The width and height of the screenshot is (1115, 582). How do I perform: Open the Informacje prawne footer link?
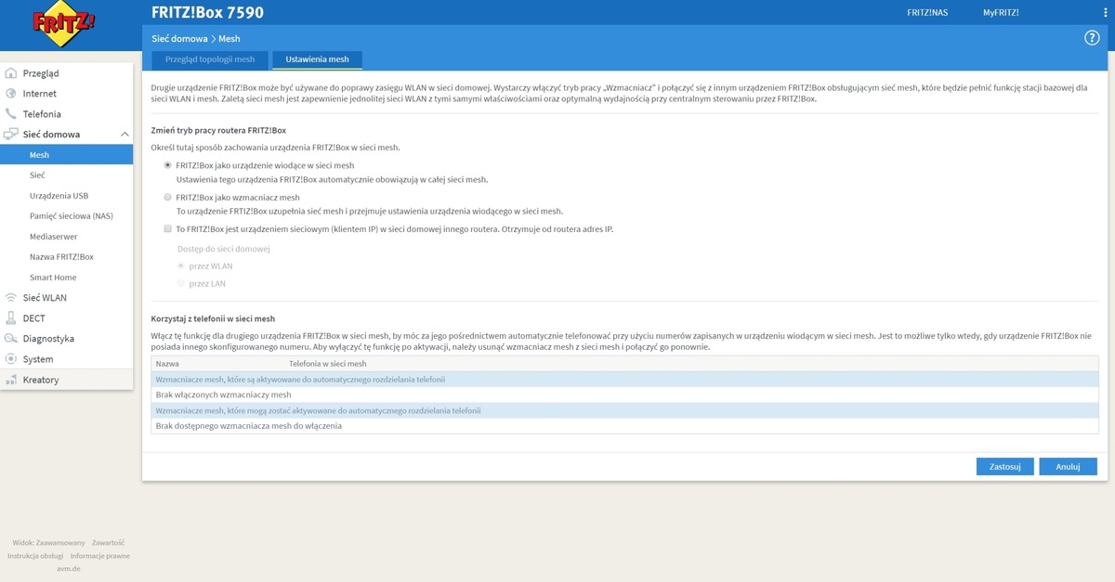(100, 556)
